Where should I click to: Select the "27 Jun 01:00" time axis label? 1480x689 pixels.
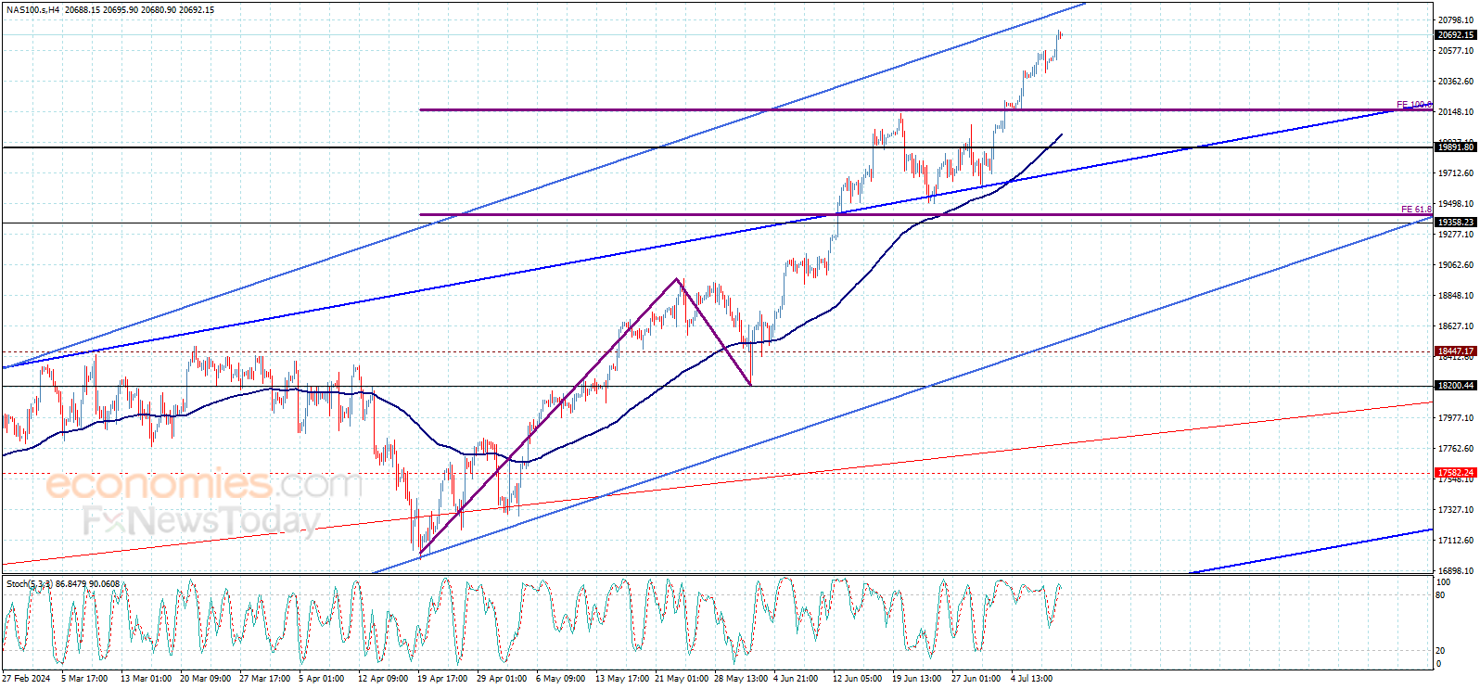coord(976,679)
